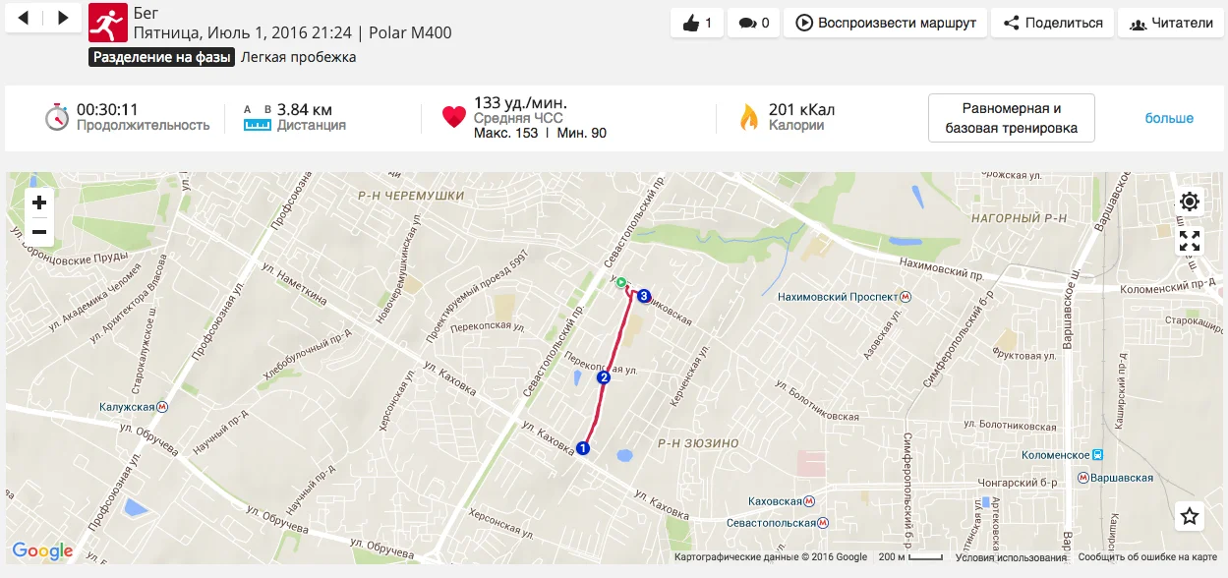This screenshot has height=578, width=1228.
Task: Open Условия использования map link
Action: pyautogui.click(x=1011, y=557)
